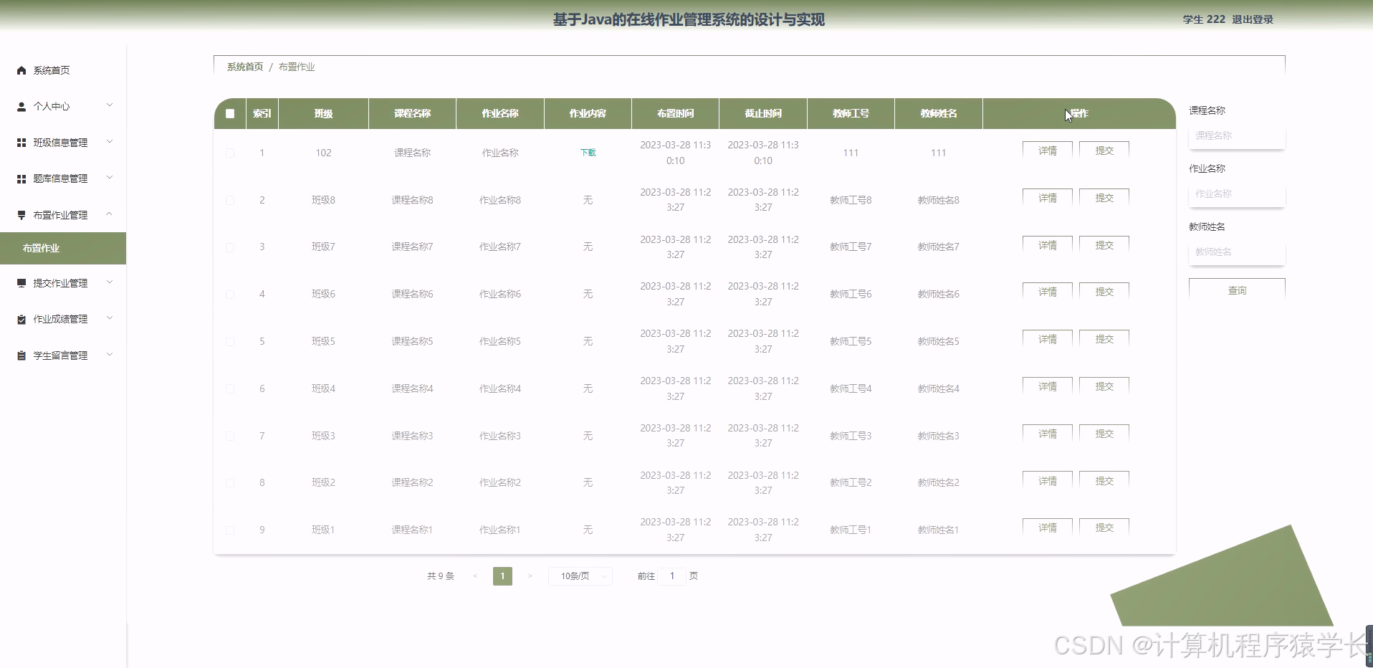Click the grid icon beside 班级信息管理

tap(21, 143)
